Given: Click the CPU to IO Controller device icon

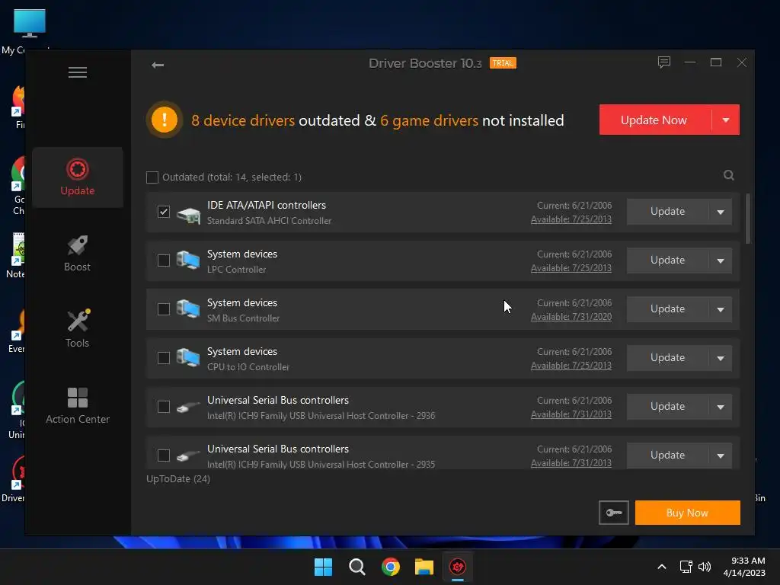Looking at the screenshot, I should (x=189, y=358).
